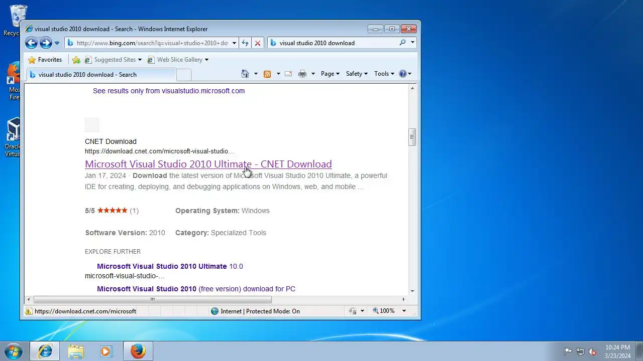Go back with the IE Back arrow
The image size is (643, 361).
click(31, 43)
